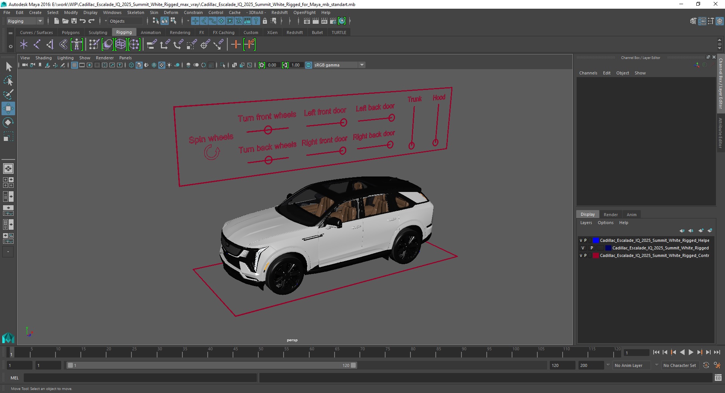Undo the last action

pyautogui.click(x=83, y=21)
